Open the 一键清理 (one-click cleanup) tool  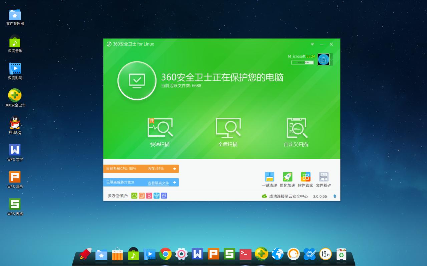[269, 176]
